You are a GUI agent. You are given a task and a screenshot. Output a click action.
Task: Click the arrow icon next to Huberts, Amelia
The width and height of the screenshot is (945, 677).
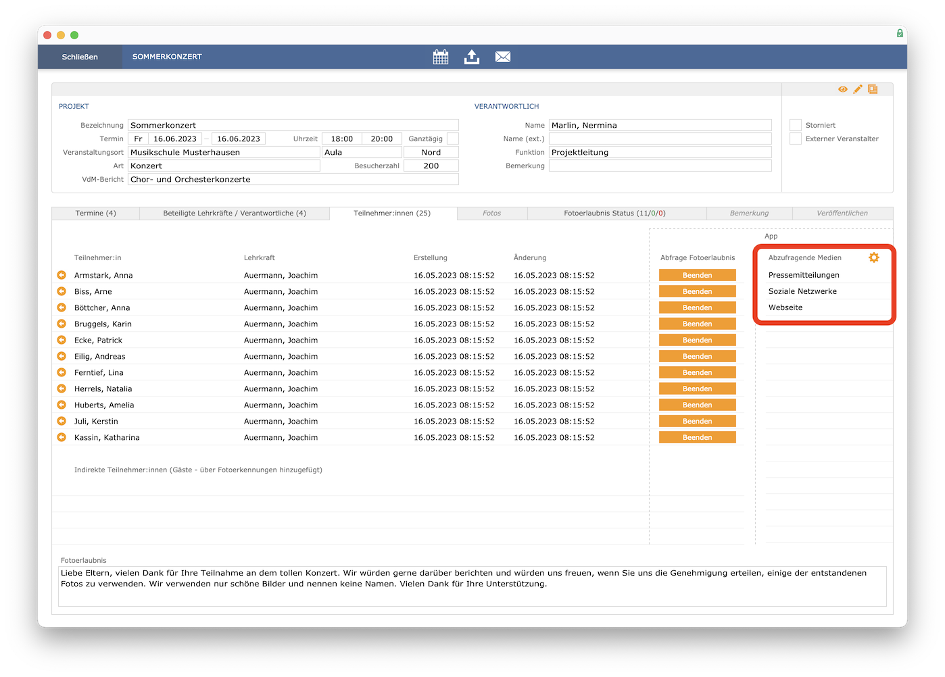[62, 405]
